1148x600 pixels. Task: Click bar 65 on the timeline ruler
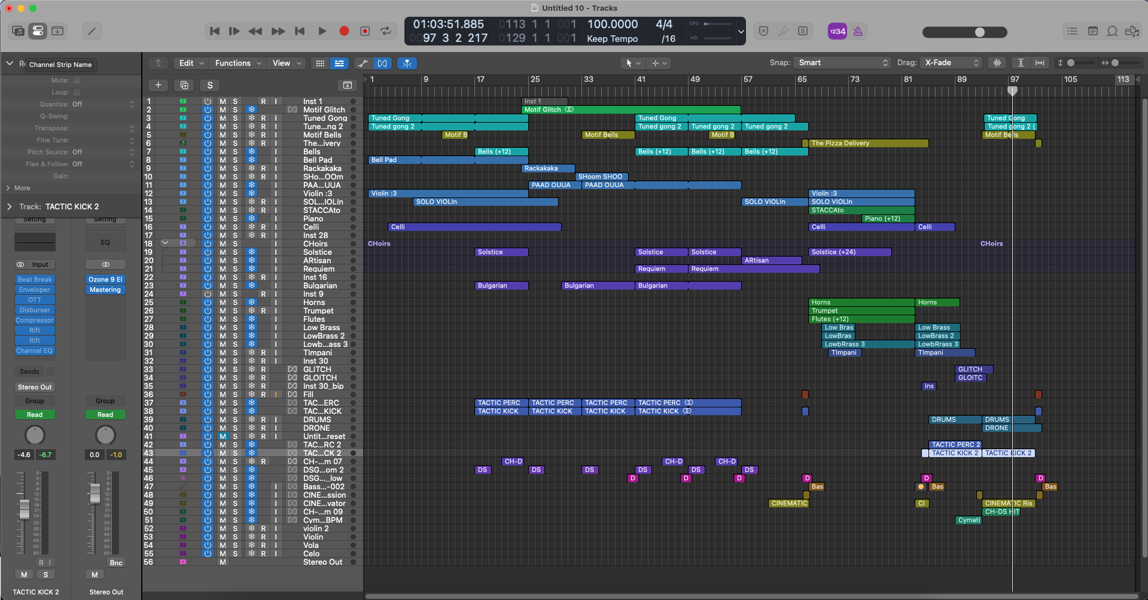pos(802,79)
